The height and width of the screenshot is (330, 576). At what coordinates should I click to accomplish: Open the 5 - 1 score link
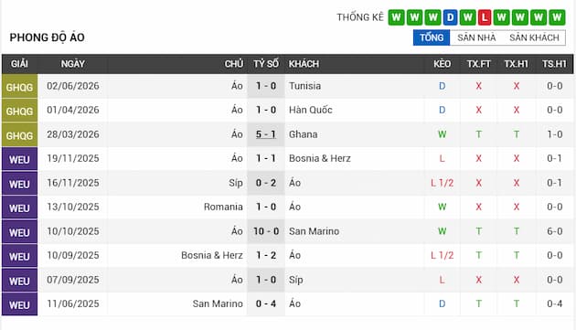(266, 134)
